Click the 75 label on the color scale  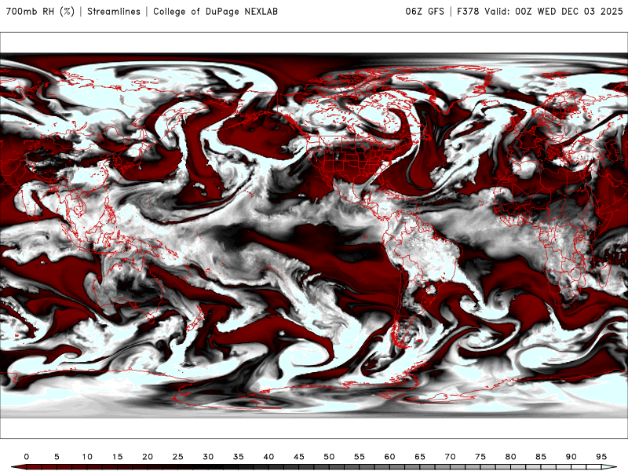[x=480, y=457]
